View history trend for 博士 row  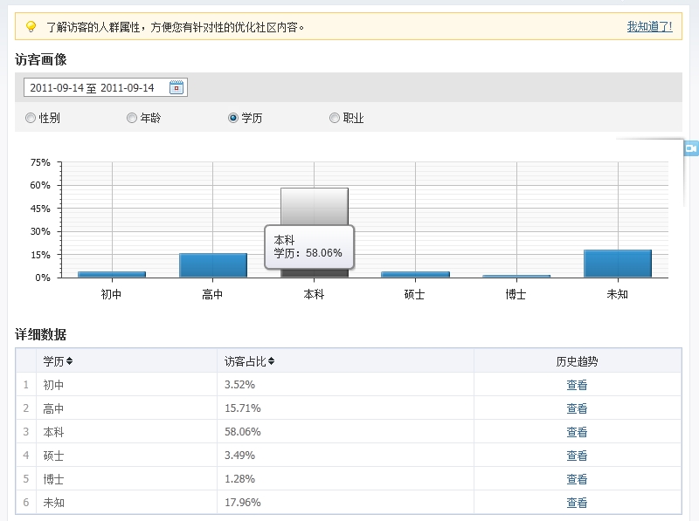click(577, 479)
